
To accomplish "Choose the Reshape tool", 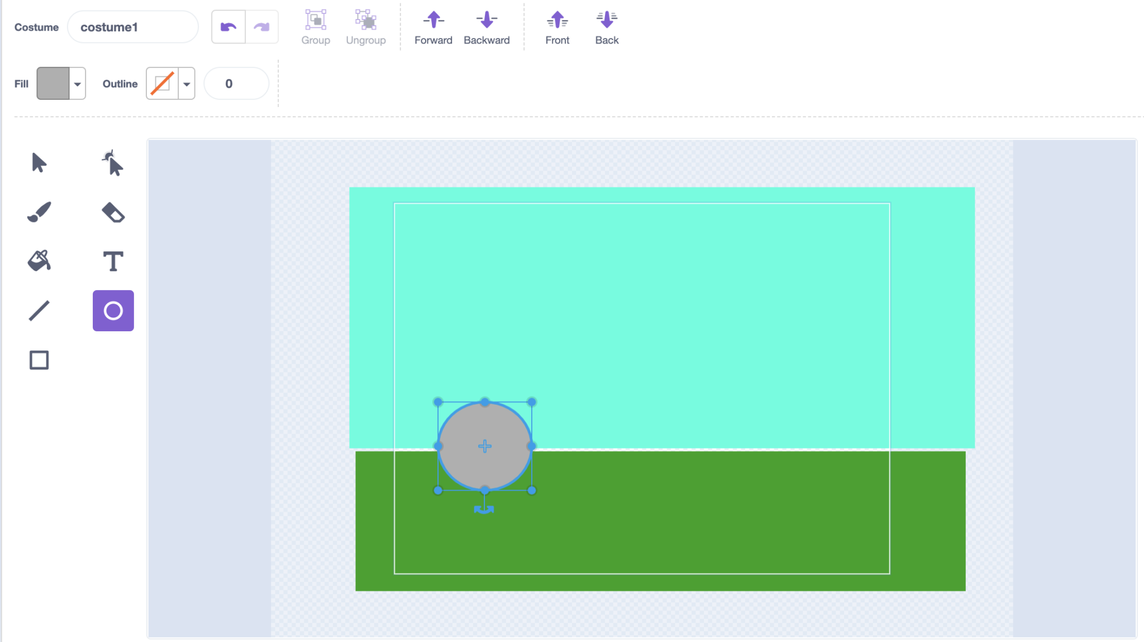I will coord(113,163).
